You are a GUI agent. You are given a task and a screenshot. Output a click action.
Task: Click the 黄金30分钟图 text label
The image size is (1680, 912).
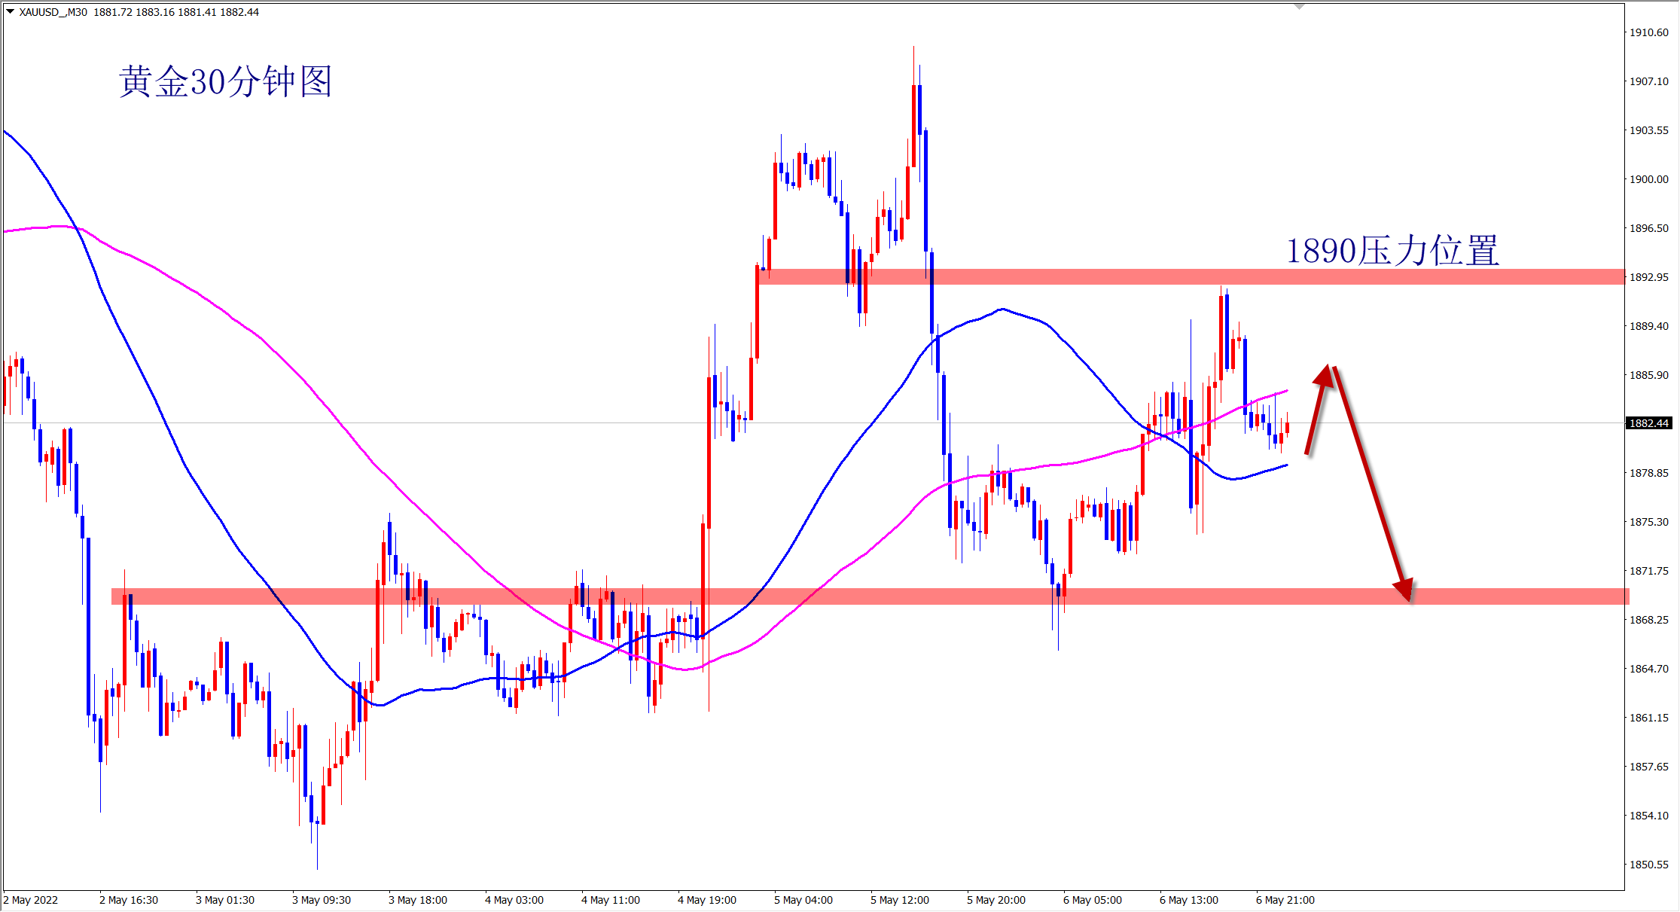click(x=225, y=81)
